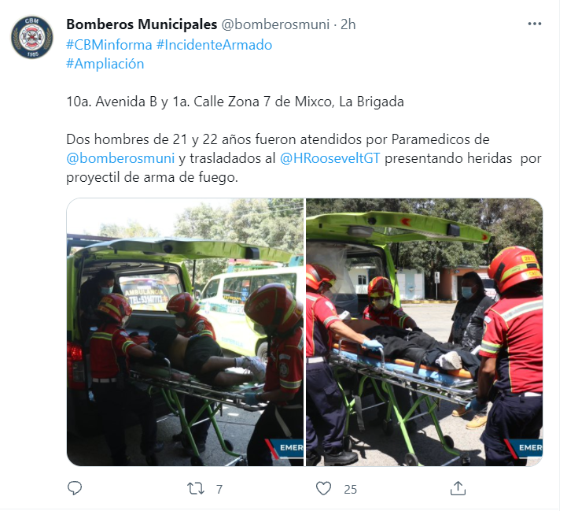
Task: Open Bomberos Municipales display name
Action: (142, 24)
